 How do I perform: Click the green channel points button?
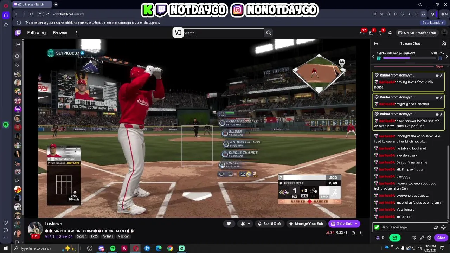395,238
